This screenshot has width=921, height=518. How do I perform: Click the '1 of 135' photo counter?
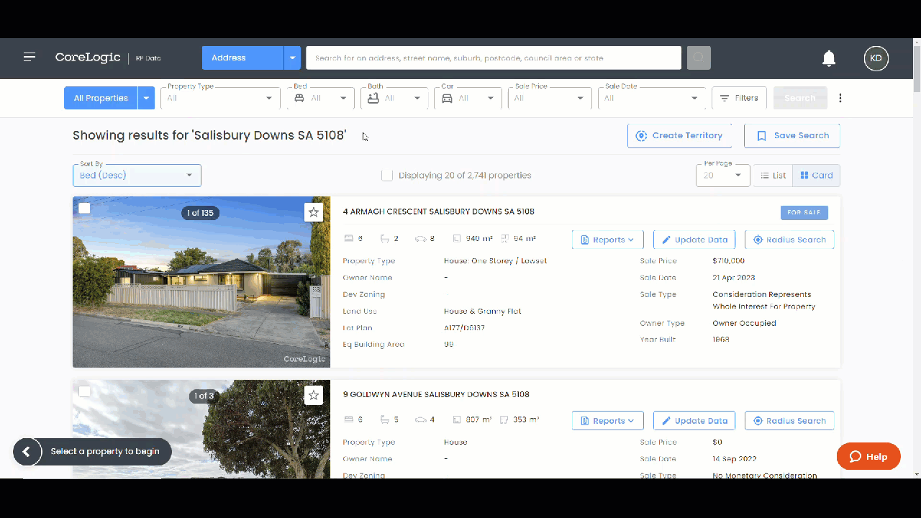pos(201,213)
